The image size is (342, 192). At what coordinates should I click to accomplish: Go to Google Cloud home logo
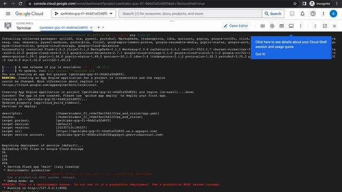click(29, 14)
